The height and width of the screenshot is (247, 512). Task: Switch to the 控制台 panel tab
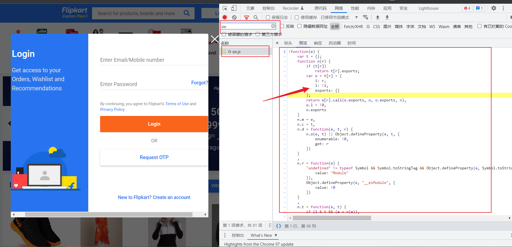(269, 8)
